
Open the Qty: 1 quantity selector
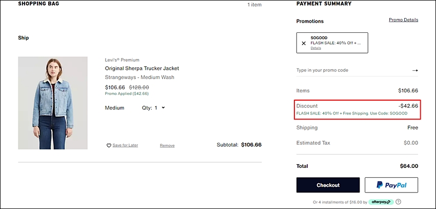tap(153, 108)
